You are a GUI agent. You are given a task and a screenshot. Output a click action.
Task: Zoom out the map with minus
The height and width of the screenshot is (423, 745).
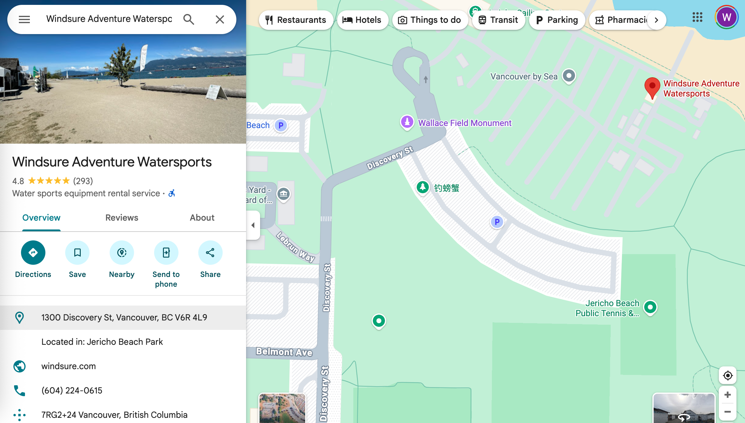pos(728,412)
